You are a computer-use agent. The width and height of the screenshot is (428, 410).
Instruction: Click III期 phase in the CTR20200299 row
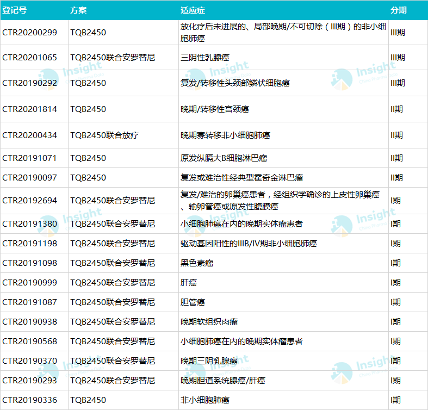point(398,33)
